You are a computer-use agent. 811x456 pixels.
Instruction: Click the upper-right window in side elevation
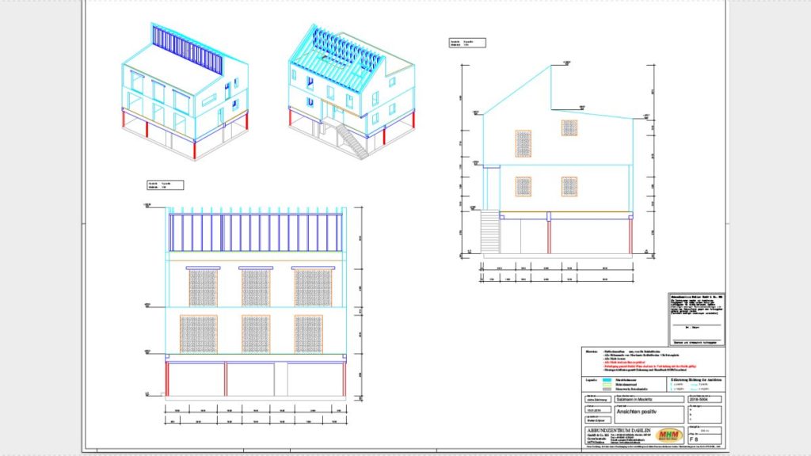click(570, 127)
